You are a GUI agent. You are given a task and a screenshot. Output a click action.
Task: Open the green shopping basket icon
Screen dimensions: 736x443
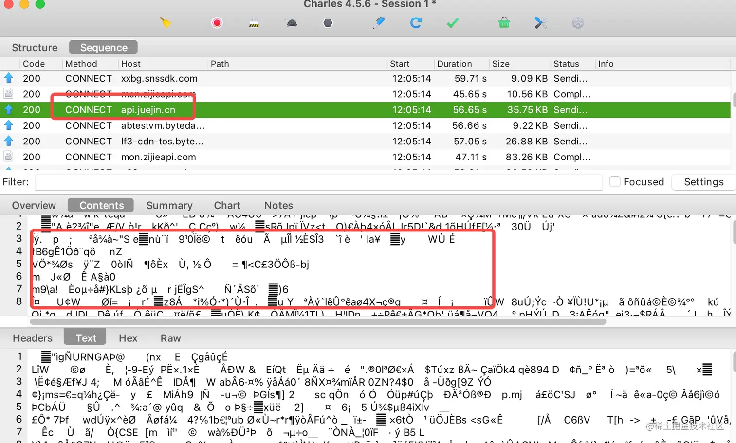(504, 22)
